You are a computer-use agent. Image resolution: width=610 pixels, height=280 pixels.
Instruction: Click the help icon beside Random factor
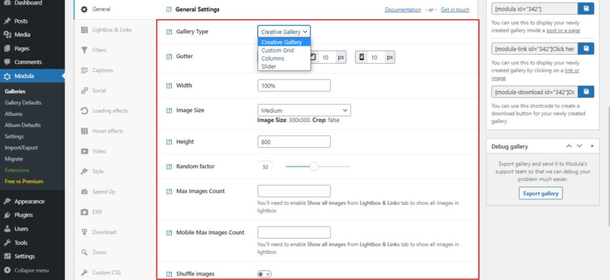tap(169, 166)
